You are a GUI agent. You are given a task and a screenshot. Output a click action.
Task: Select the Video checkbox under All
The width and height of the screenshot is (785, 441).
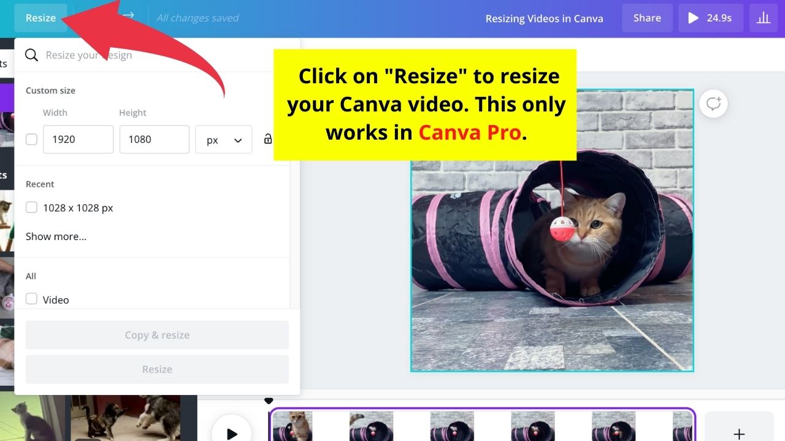[31, 299]
